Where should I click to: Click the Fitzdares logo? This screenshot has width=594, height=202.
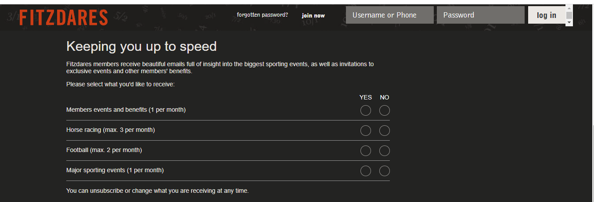pyautogui.click(x=64, y=18)
